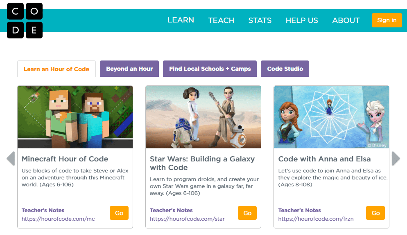Click the Star Wars: Building a Galaxy title
Image resolution: width=407 pixels, height=235 pixels.
(x=202, y=163)
